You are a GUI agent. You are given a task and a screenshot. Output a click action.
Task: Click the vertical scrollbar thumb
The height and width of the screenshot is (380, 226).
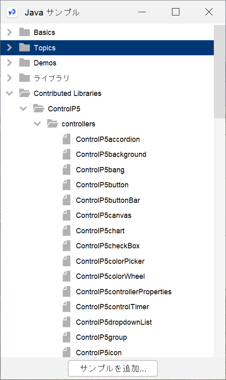[x=220, y=72]
